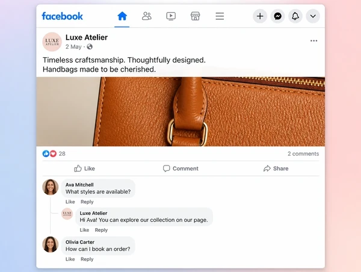Open Ava Mitchell's name link
Screen dimensions: 361x272
[x=79, y=185]
